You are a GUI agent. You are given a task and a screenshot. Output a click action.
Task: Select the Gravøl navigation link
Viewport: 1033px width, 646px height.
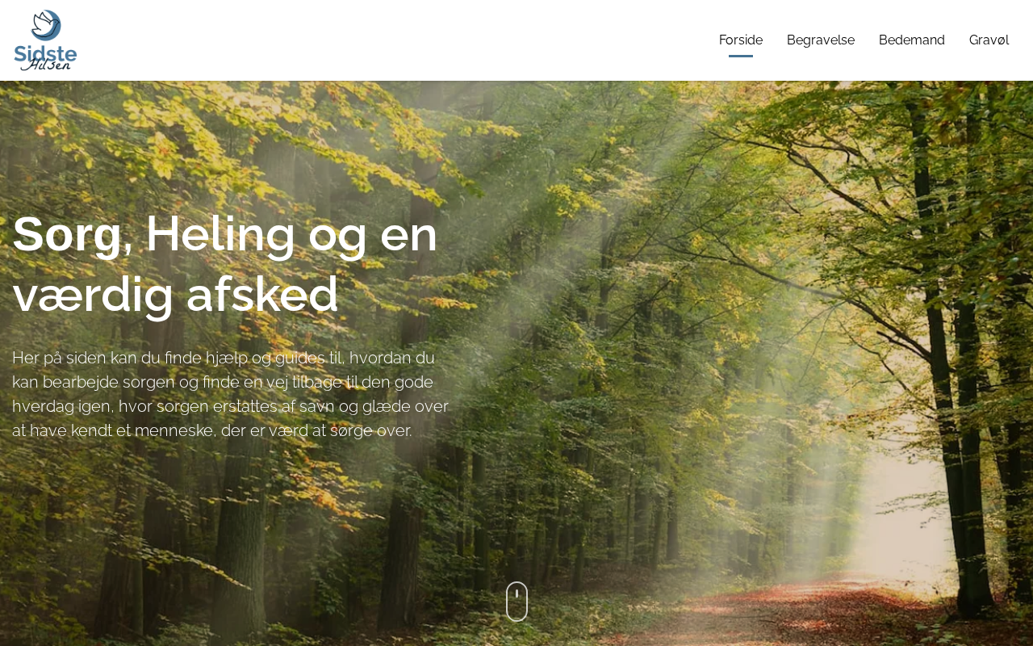coord(989,40)
